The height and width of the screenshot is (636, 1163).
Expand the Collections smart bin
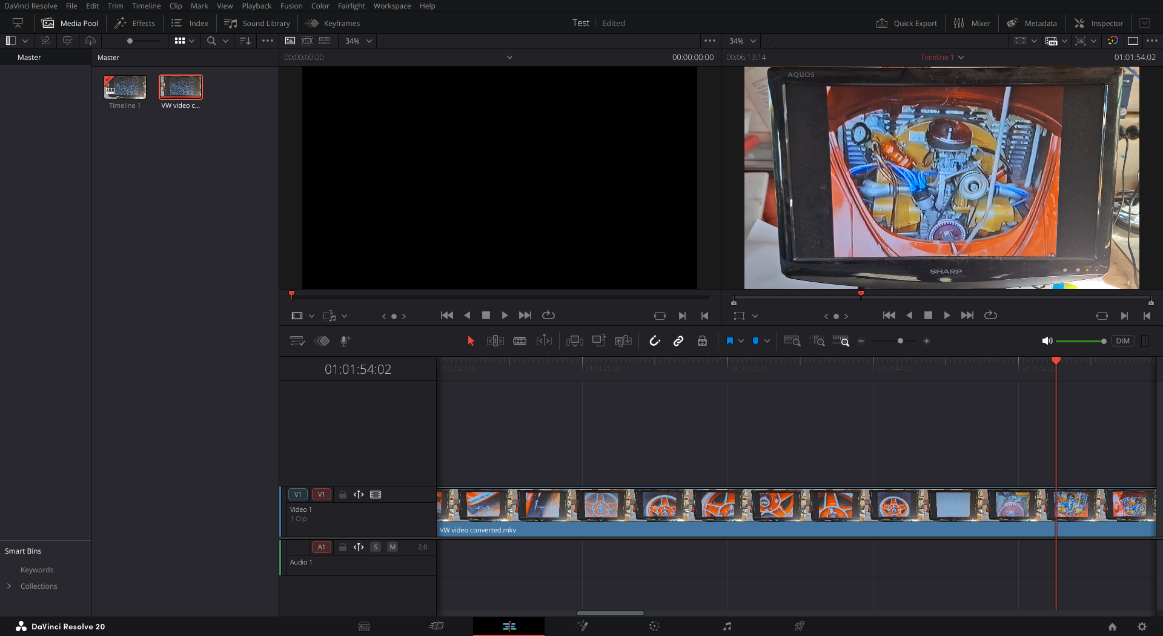pyautogui.click(x=9, y=586)
